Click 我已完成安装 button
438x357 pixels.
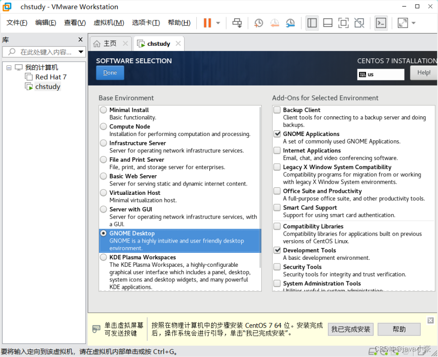click(351, 329)
